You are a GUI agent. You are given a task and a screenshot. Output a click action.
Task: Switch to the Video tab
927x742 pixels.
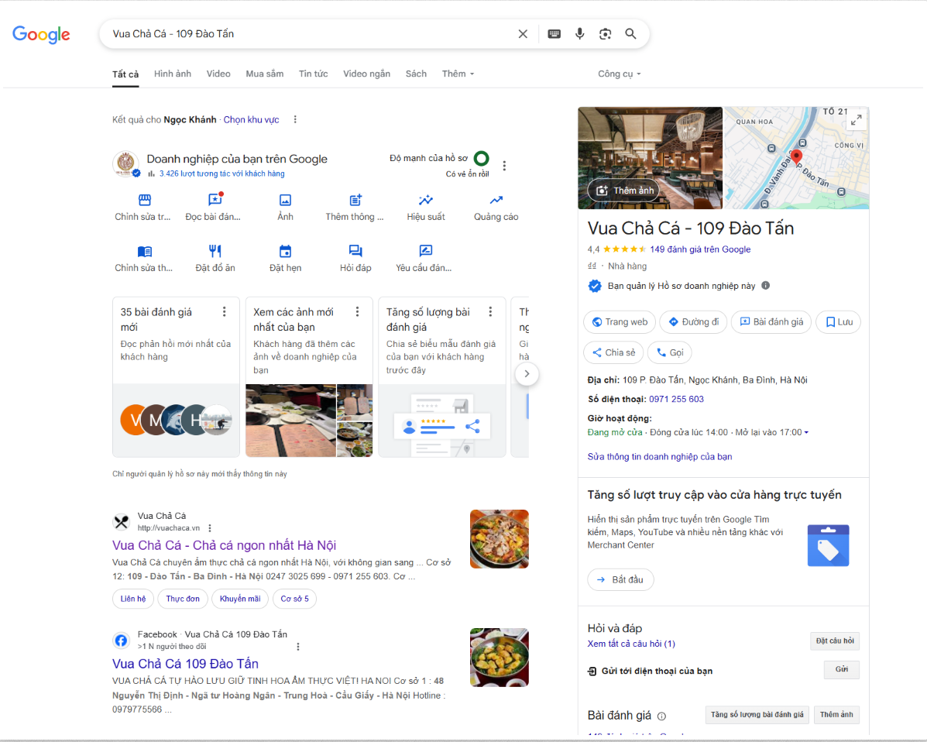(x=218, y=74)
